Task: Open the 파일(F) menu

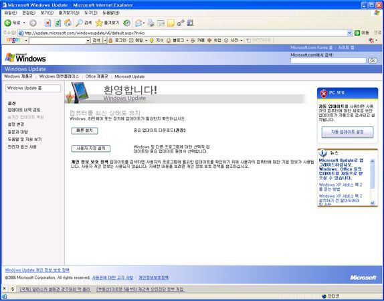Action: [11, 13]
